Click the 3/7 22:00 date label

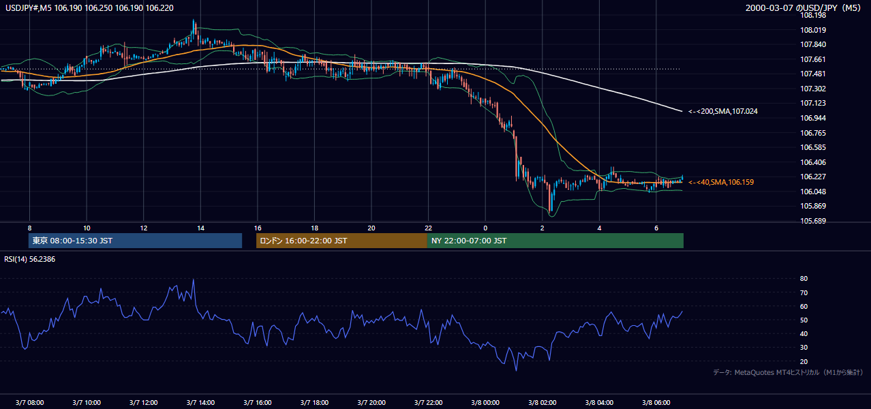coord(428,403)
